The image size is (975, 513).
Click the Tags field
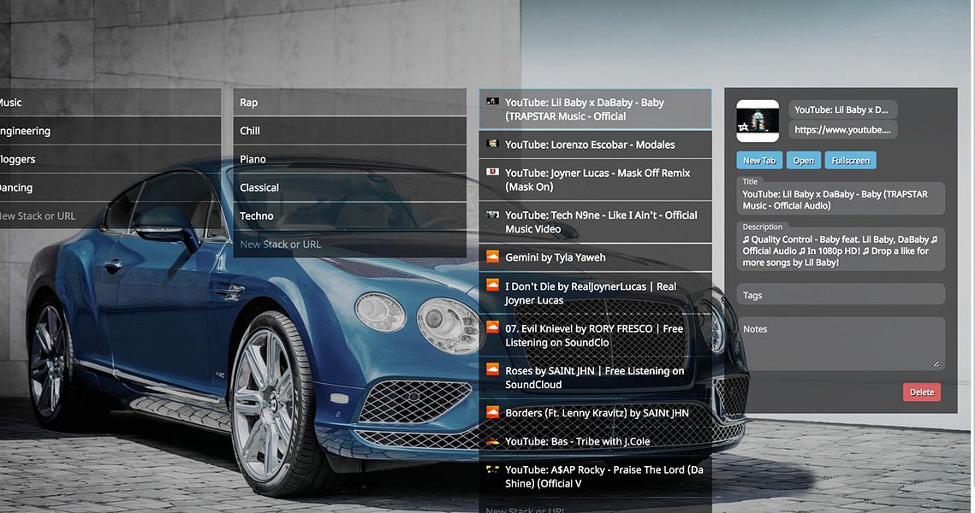pyautogui.click(x=841, y=295)
